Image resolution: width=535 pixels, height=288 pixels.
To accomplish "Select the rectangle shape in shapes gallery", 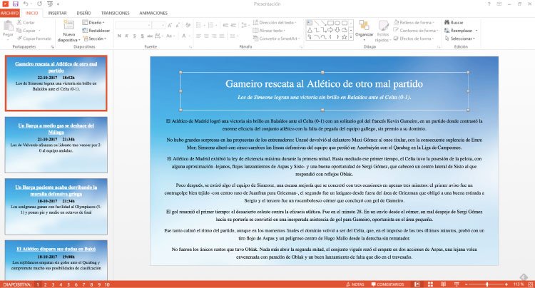I will coord(330,23).
